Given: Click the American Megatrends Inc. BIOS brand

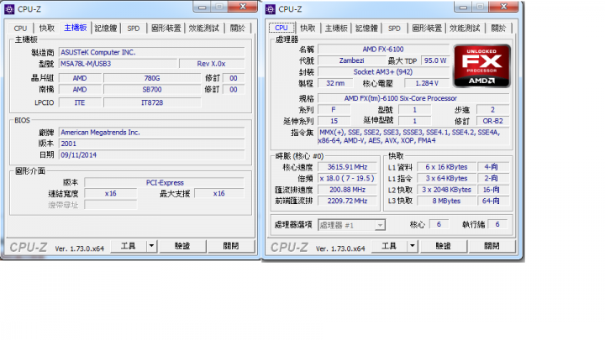Looking at the screenshot, I should pyautogui.click(x=151, y=133).
